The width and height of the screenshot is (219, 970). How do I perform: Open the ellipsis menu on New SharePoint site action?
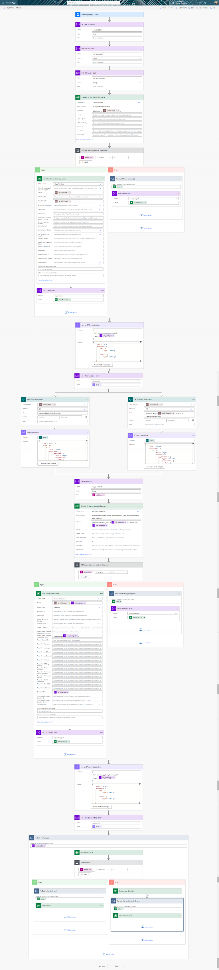(x=102, y=179)
